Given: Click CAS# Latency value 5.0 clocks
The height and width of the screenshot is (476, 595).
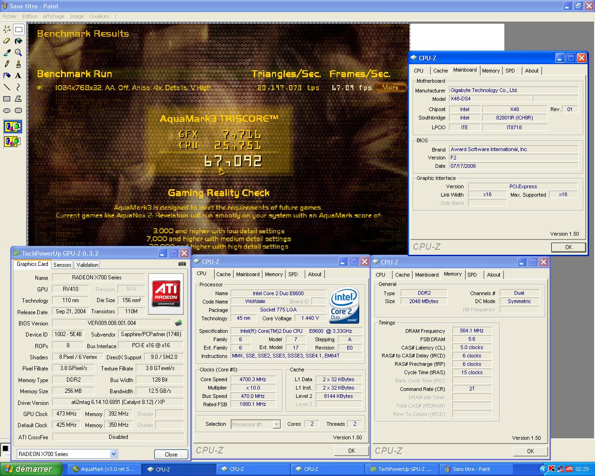Looking at the screenshot, I should click(x=472, y=347).
